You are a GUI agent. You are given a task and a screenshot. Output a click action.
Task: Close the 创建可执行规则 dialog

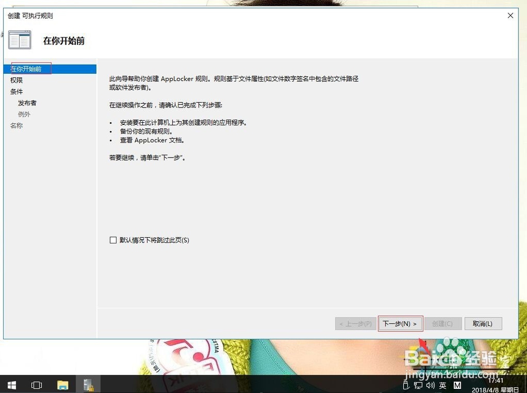click(510, 15)
